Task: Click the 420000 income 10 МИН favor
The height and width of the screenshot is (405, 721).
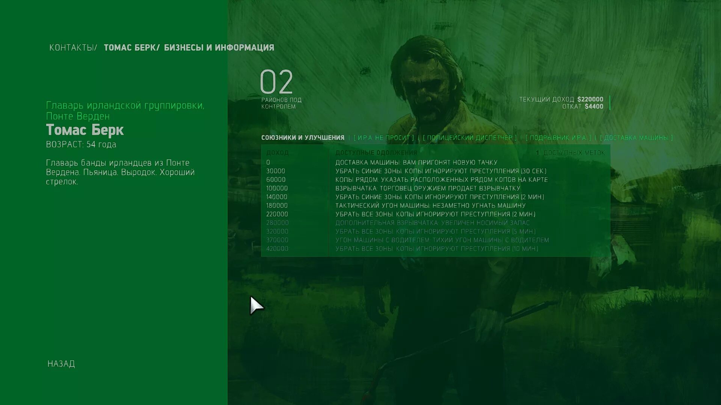Action: tap(436, 249)
